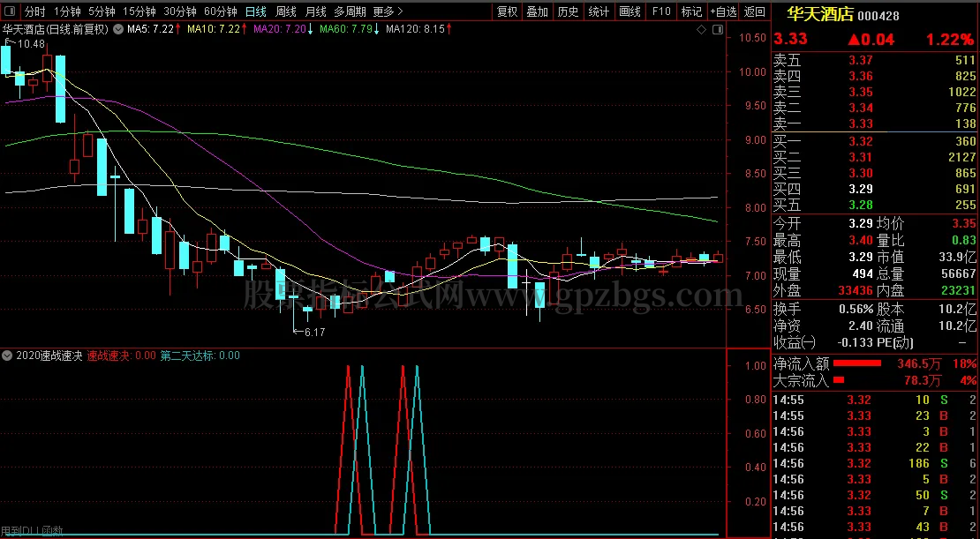
Task: Click the 1.22% change percentage
Action: pos(950,40)
